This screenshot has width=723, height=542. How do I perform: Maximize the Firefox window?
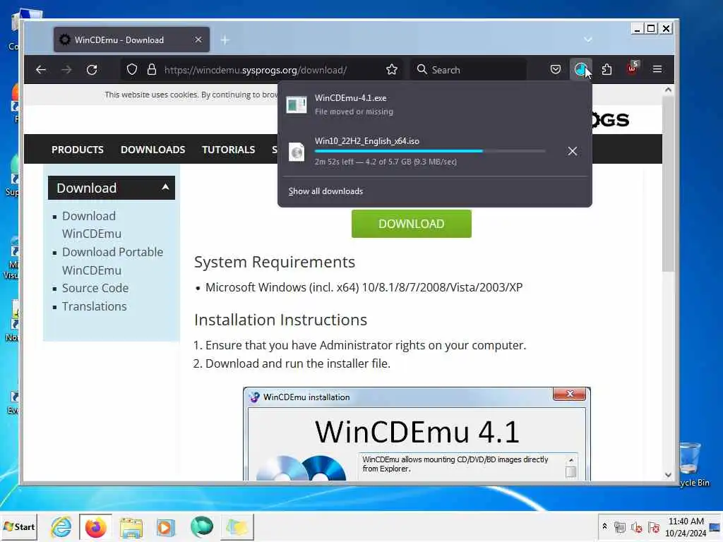coord(651,28)
